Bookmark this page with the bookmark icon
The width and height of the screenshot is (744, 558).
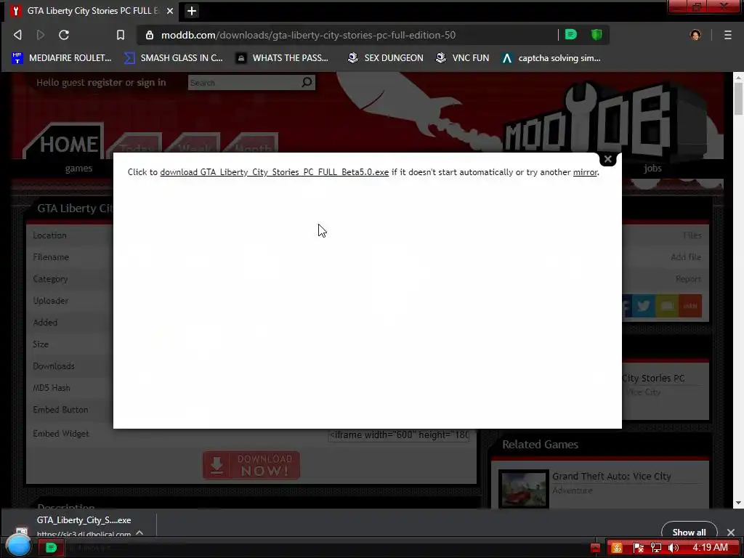click(121, 35)
